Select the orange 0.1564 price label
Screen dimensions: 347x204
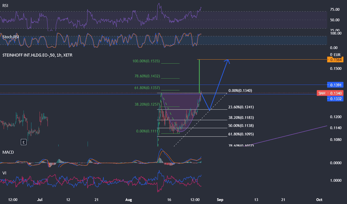[335, 60]
